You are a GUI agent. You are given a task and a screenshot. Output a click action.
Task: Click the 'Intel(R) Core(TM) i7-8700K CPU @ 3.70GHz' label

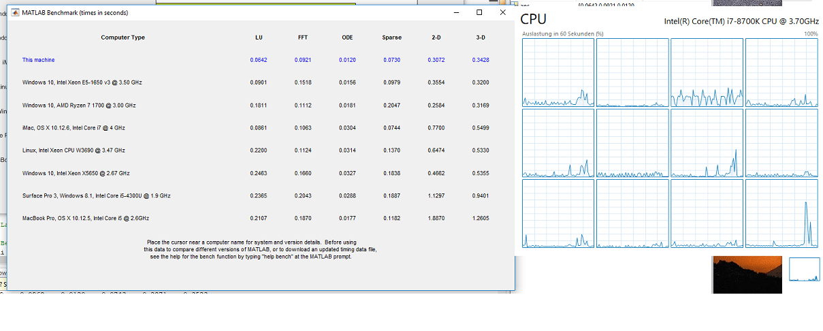(x=741, y=21)
